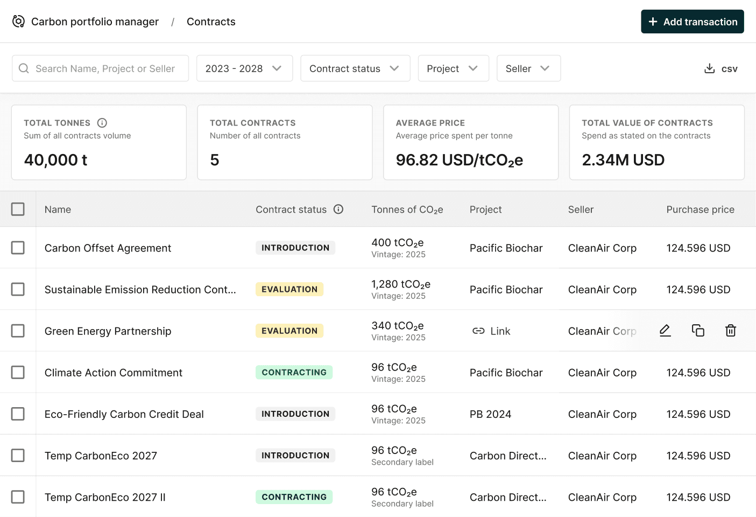Click the 340 tCO₂e tonnes value

397,326
